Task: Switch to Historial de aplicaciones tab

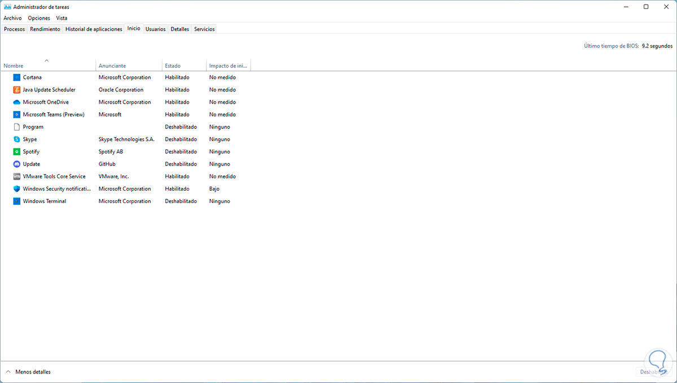Action: (x=94, y=29)
